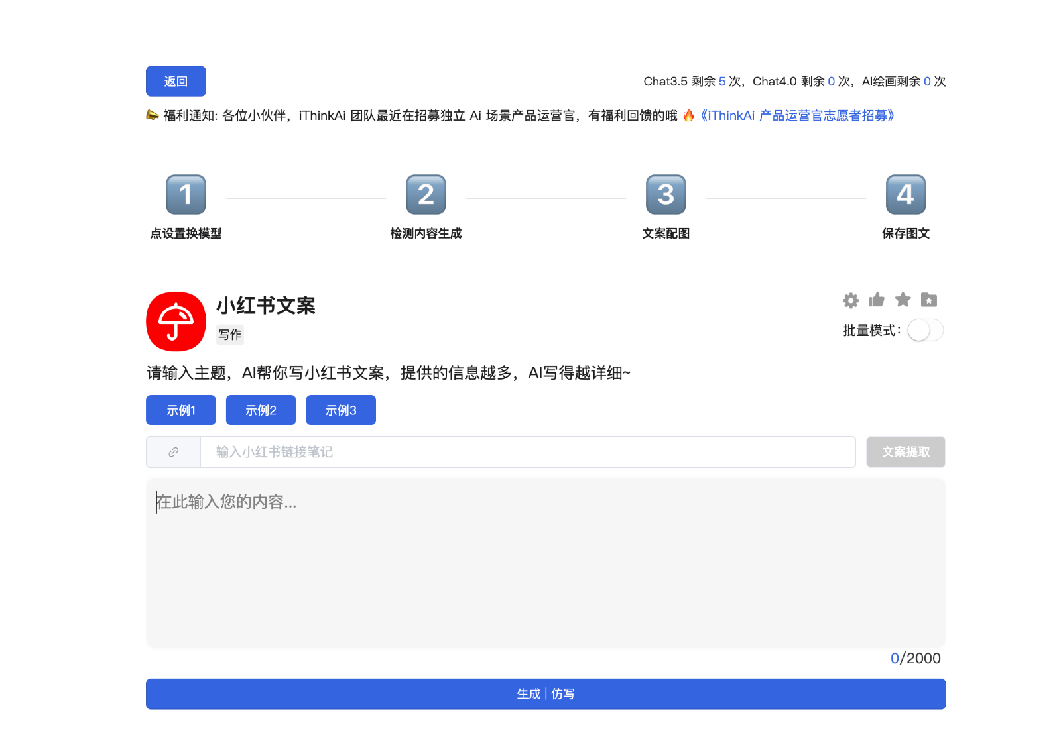
Task: Open the starred folder collection icon
Action: coord(929,300)
